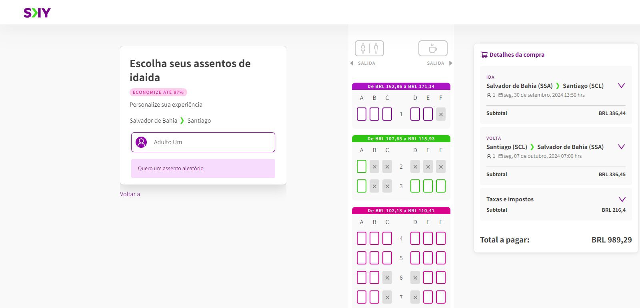Select the Adulto Um passenger field

pos(203,142)
